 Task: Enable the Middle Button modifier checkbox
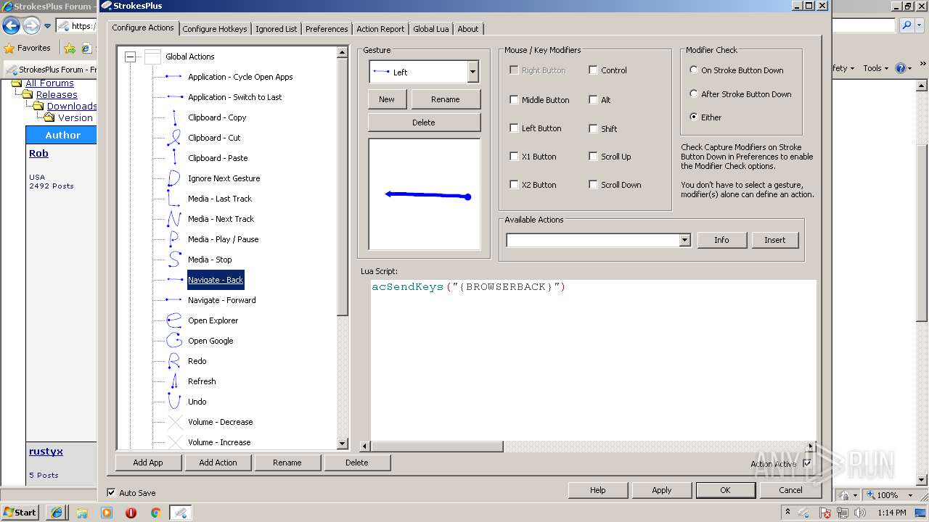(x=514, y=100)
